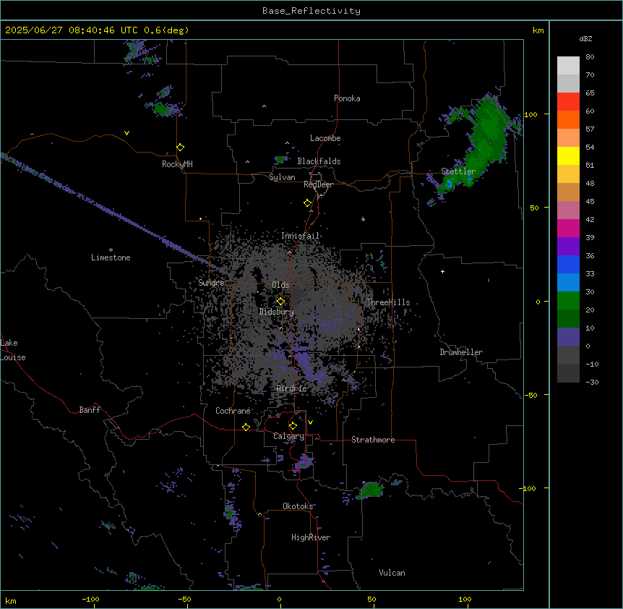Pick the red 65-60 dBZ legend swatch
The height and width of the screenshot is (609, 623).
tap(568, 101)
